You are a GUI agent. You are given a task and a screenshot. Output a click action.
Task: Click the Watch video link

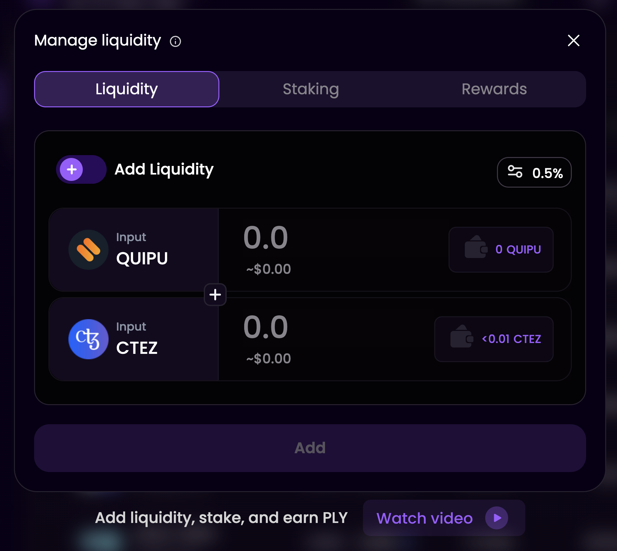point(424,518)
